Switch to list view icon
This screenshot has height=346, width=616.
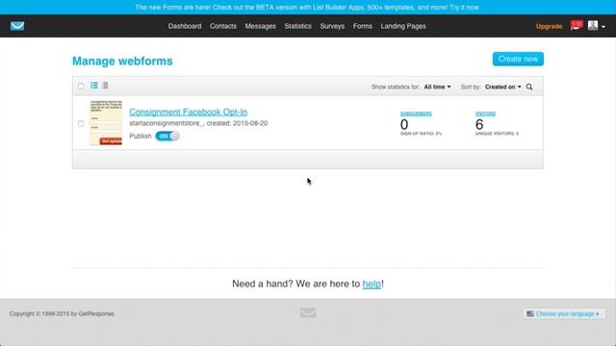point(94,86)
